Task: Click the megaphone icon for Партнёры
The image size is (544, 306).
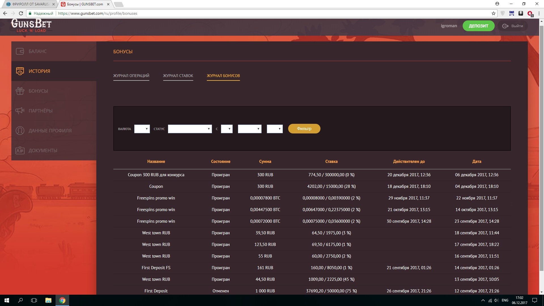Action: [x=20, y=111]
